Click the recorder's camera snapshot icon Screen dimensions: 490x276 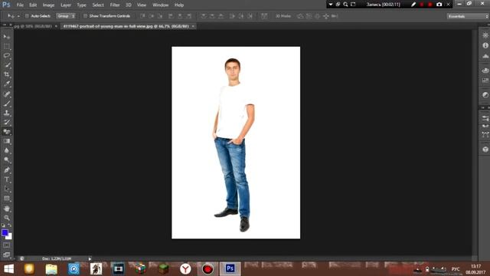click(439, 5)
